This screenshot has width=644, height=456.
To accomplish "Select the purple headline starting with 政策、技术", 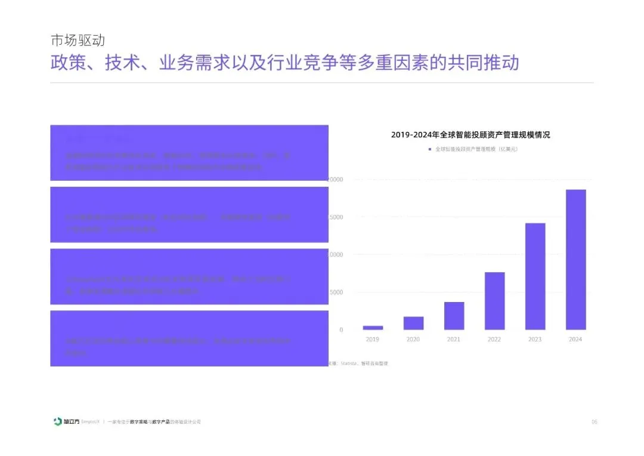I will (284, 63).
